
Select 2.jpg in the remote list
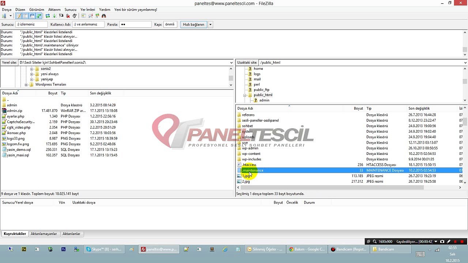[246, 182]
